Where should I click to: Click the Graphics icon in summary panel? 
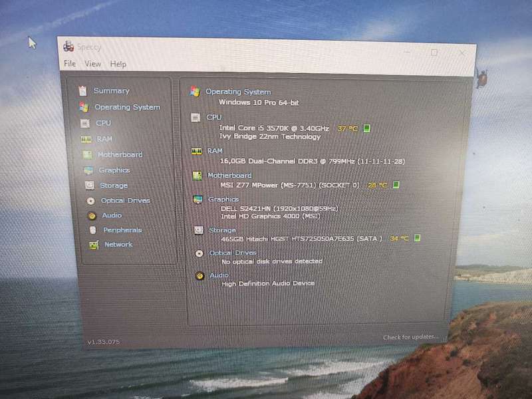[198, 199]
